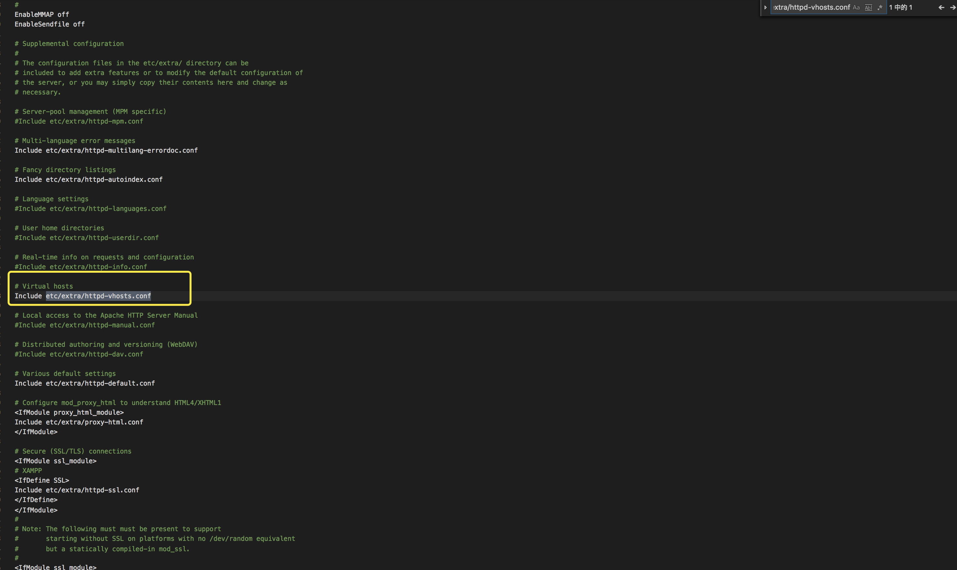Viewport: 957px width, 570px height.
Task: Click '<IfModule proxy_html_module>' opening tag
Action: click(69, 412)
